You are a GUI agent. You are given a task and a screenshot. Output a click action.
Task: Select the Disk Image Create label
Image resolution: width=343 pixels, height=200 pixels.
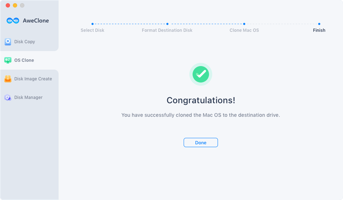coord(33,79)
